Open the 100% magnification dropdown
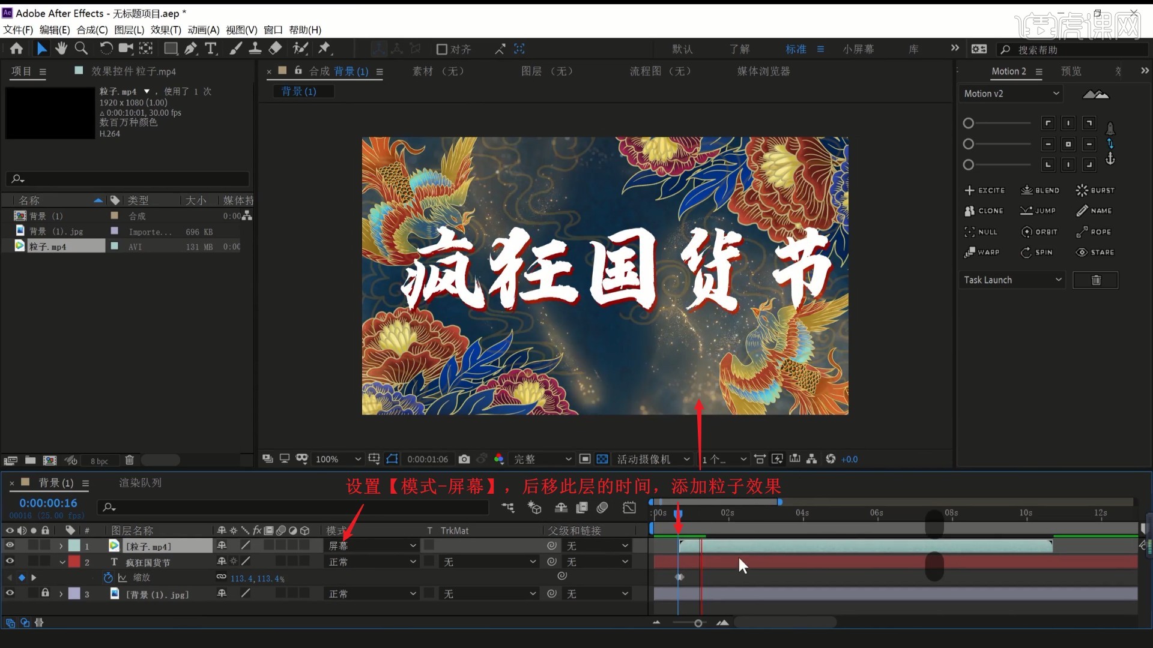Screen dimensions: 1153x648 click(338, 459)
